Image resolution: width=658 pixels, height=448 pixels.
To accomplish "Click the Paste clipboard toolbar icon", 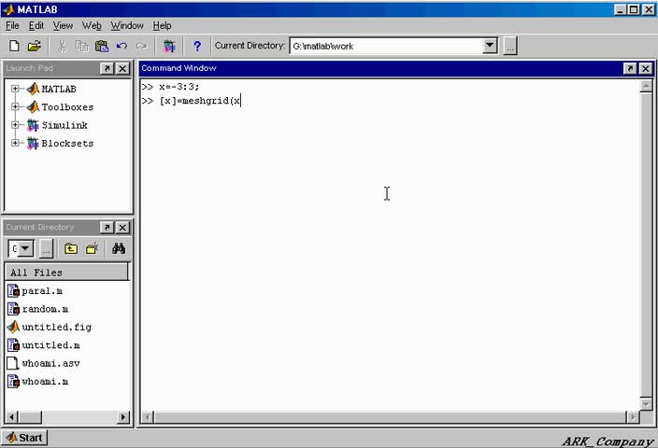I will (x=102, y=46).
